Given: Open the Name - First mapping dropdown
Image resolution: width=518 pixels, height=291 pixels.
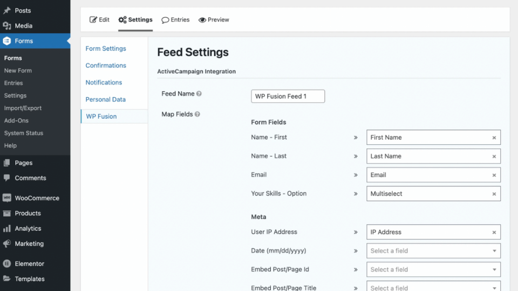Looking at the screenshot, I should click(433, 137).
